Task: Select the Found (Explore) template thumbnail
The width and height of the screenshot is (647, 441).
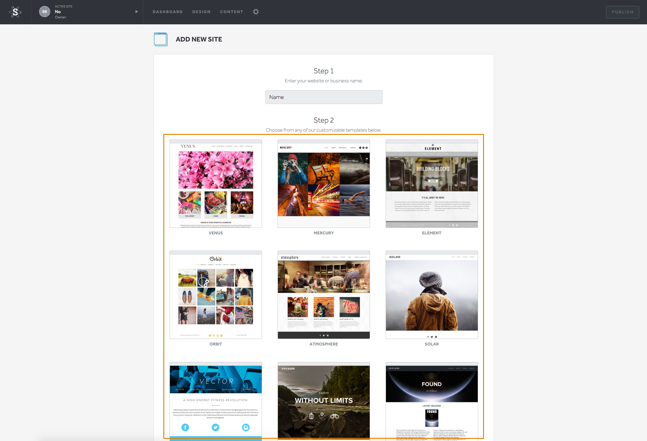Action: 432,401
